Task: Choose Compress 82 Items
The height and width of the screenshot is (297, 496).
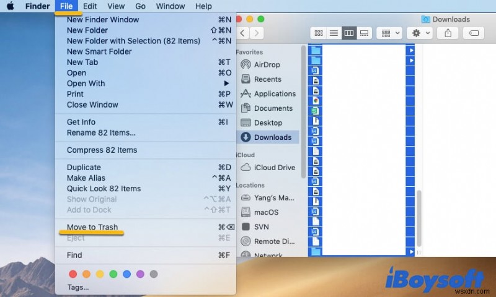Action: [146, 150]
